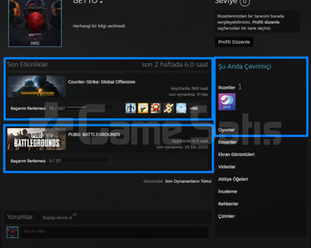Expand the GETTO name history arrow
The height and width of the screenshot is (248, 311).
101,2
